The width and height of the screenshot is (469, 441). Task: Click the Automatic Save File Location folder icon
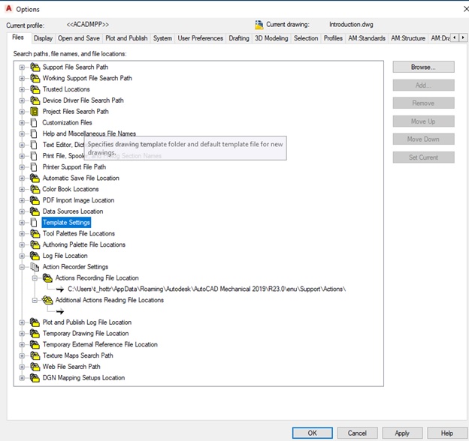coord(35,178)
